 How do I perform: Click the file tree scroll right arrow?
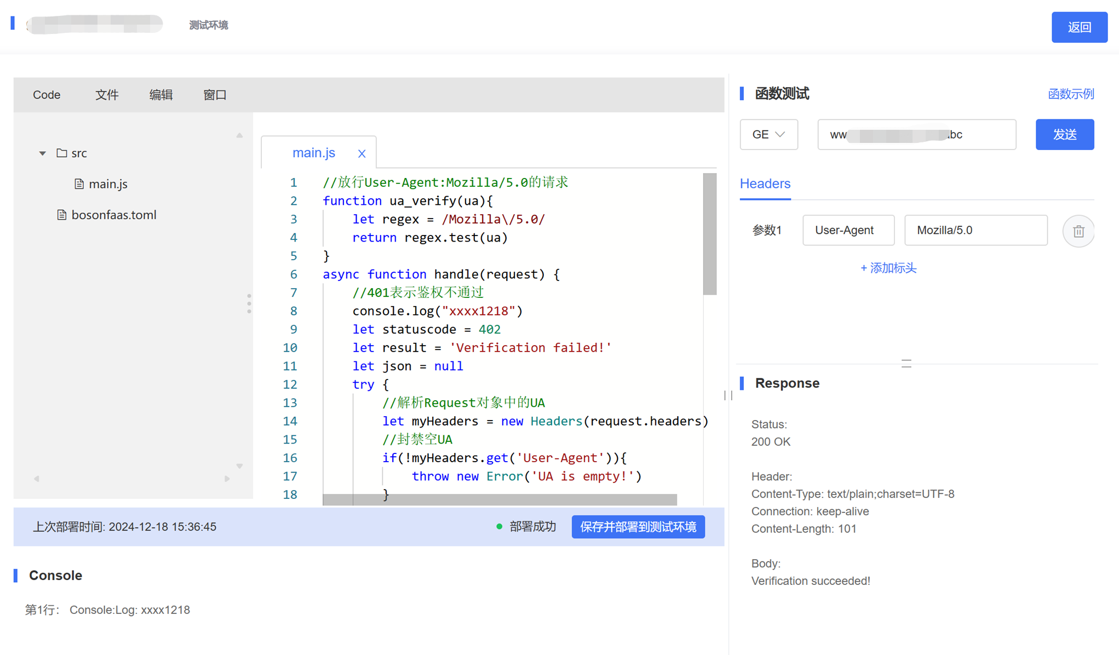coord(227,479)
